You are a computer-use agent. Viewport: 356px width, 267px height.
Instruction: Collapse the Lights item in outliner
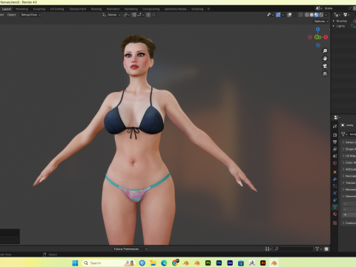tap(334, 26)
